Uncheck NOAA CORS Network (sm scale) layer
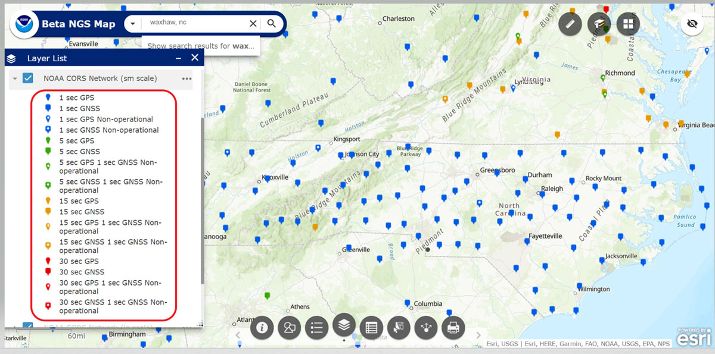Screen dimensions: 715x354 27,79
